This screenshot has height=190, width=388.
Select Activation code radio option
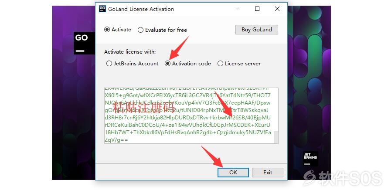point(188,64)
